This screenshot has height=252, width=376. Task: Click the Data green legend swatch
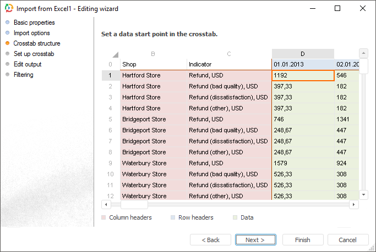(x=236, y=218)
